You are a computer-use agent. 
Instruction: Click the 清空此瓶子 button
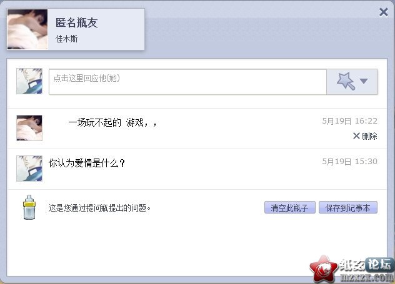pos(290,207)
